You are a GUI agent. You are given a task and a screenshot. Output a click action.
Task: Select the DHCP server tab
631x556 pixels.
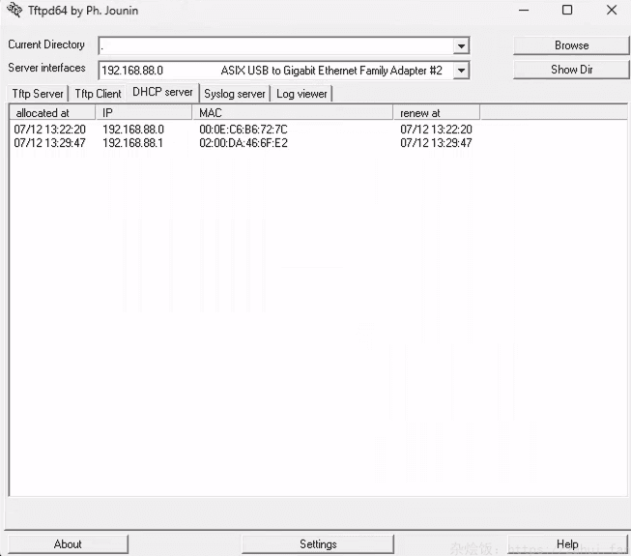coord(162,92)
